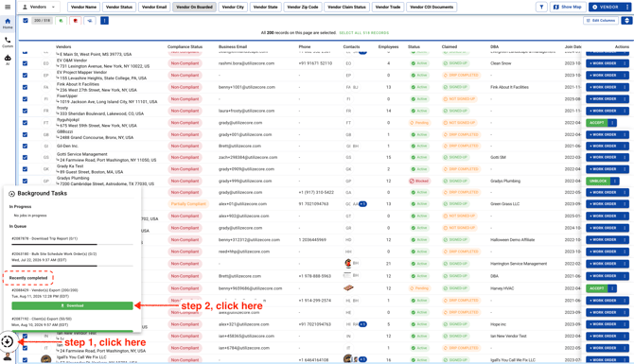This screenshot has width=634, height=364.
Task: Click the Compliance Status column header
Action: (x=185, y=47)
